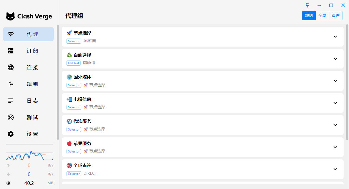This screenshot has width=349, height=189.
Task: Open the 订阅 subscriptions server icon
Action: pyautogui.click(x=11, y=51)
